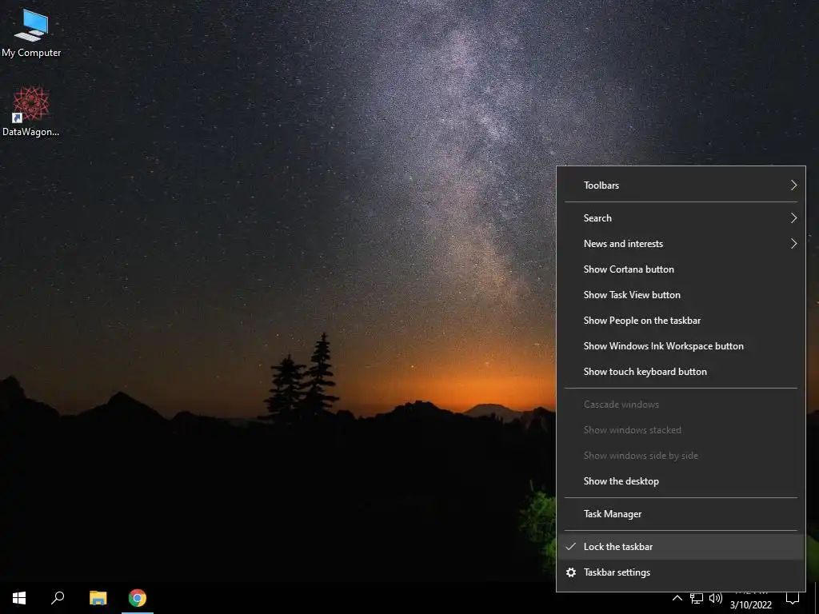Show hidden tray icons arrow
819x614 pixels.
[677, 598]
